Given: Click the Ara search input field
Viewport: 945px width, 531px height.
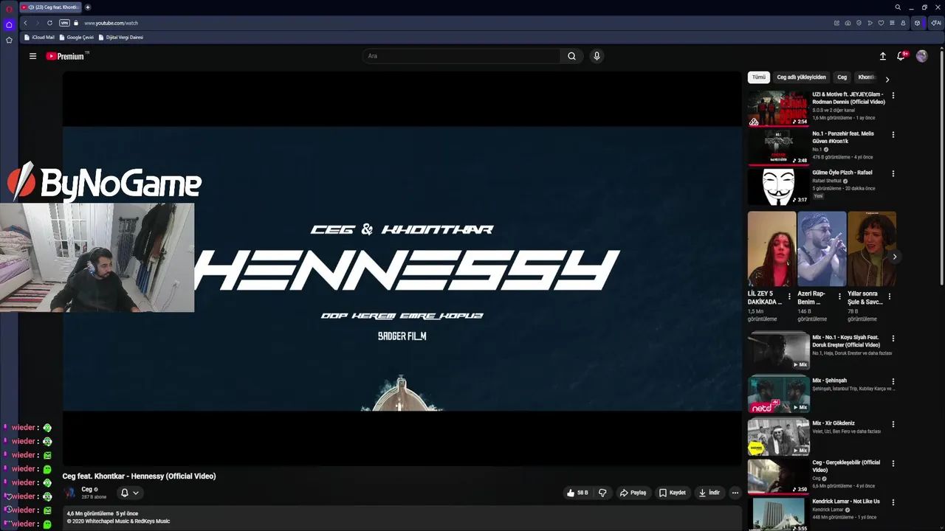Looking at the screenshot, I should pyautogui.click(x=461, y=56).
